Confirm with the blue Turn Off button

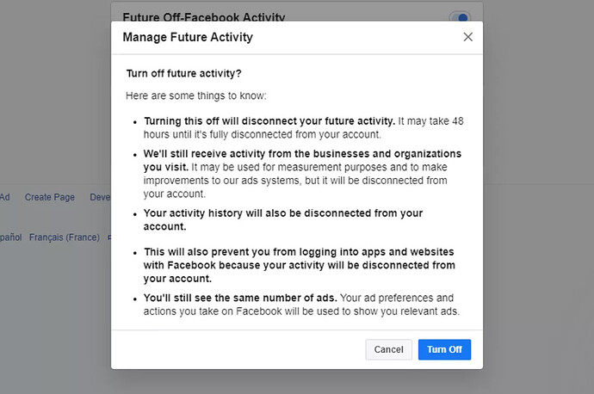click(x=444, y=349)
